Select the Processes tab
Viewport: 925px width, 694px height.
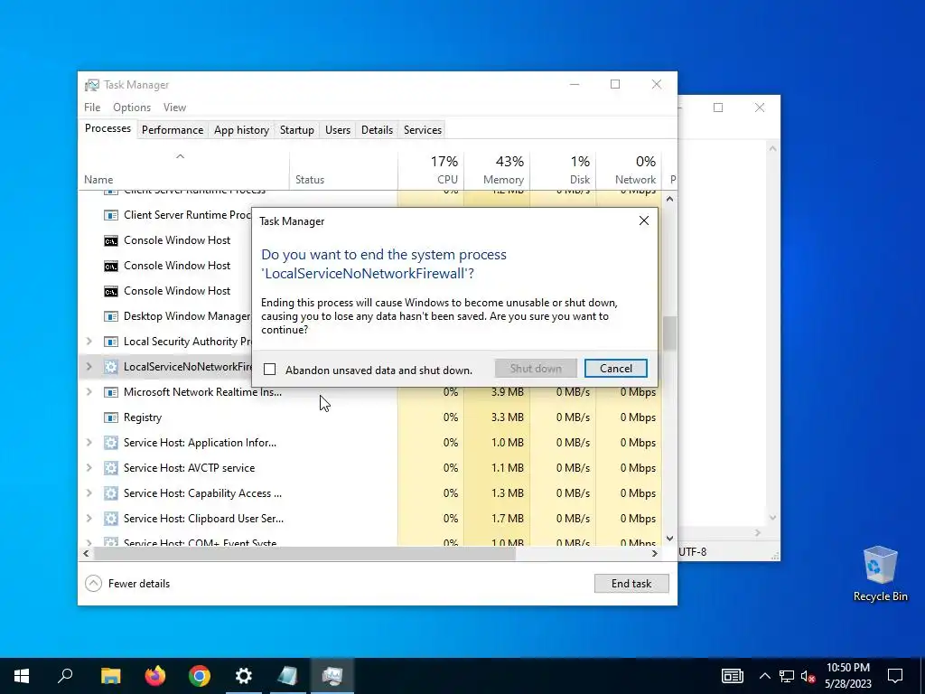coord(108,128)
